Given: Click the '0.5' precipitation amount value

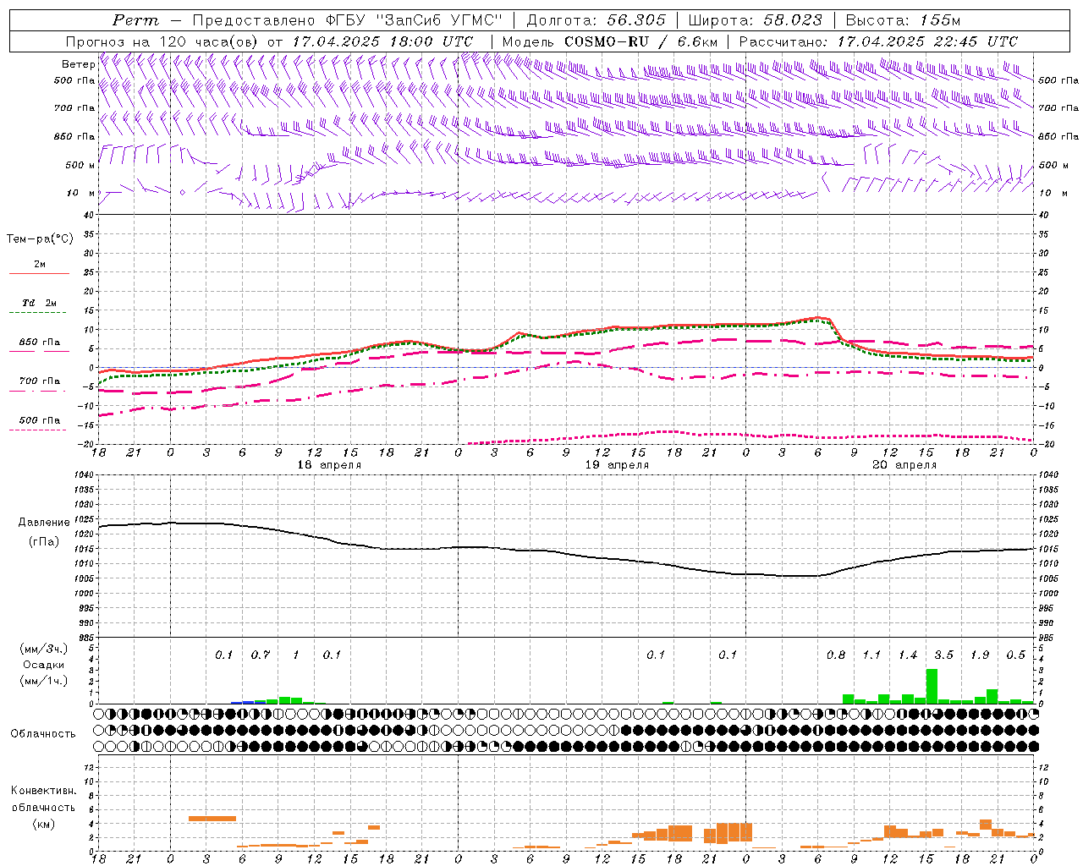Looking at the screenshot, I should pos(1015,655).
